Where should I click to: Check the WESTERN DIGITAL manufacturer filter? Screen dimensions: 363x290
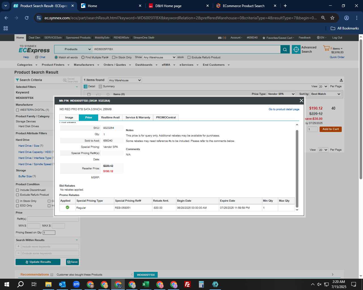(x=18, y=110)
